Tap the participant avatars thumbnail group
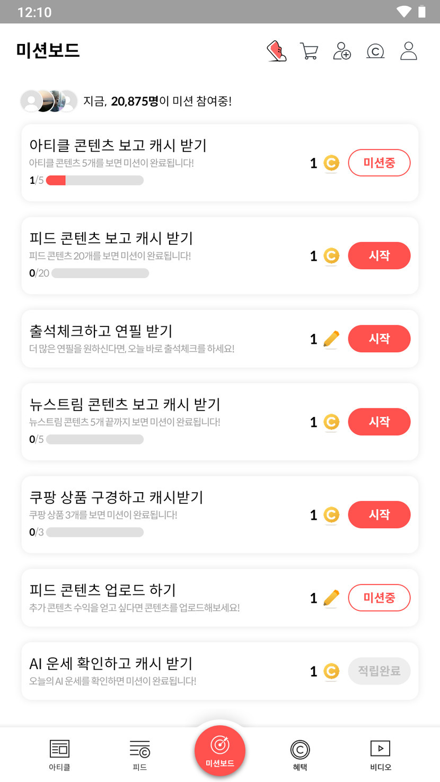Image resolution: width=440 pixels, height=782 pixels. 49,101
